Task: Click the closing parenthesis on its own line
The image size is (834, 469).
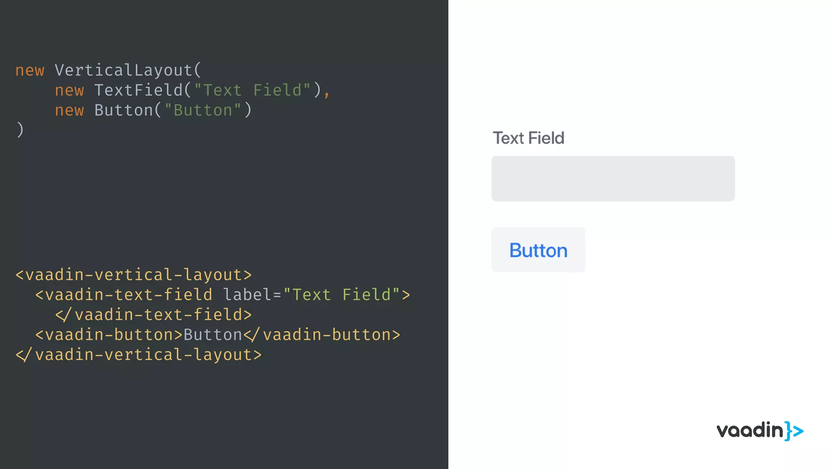Action: click(x=20, y=130)
